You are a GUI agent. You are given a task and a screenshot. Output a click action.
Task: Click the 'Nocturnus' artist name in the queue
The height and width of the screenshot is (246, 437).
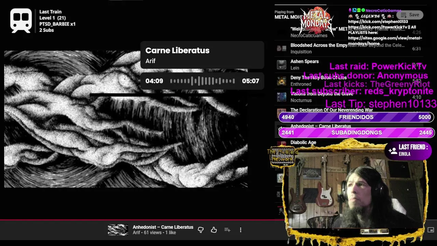[301, 100]
